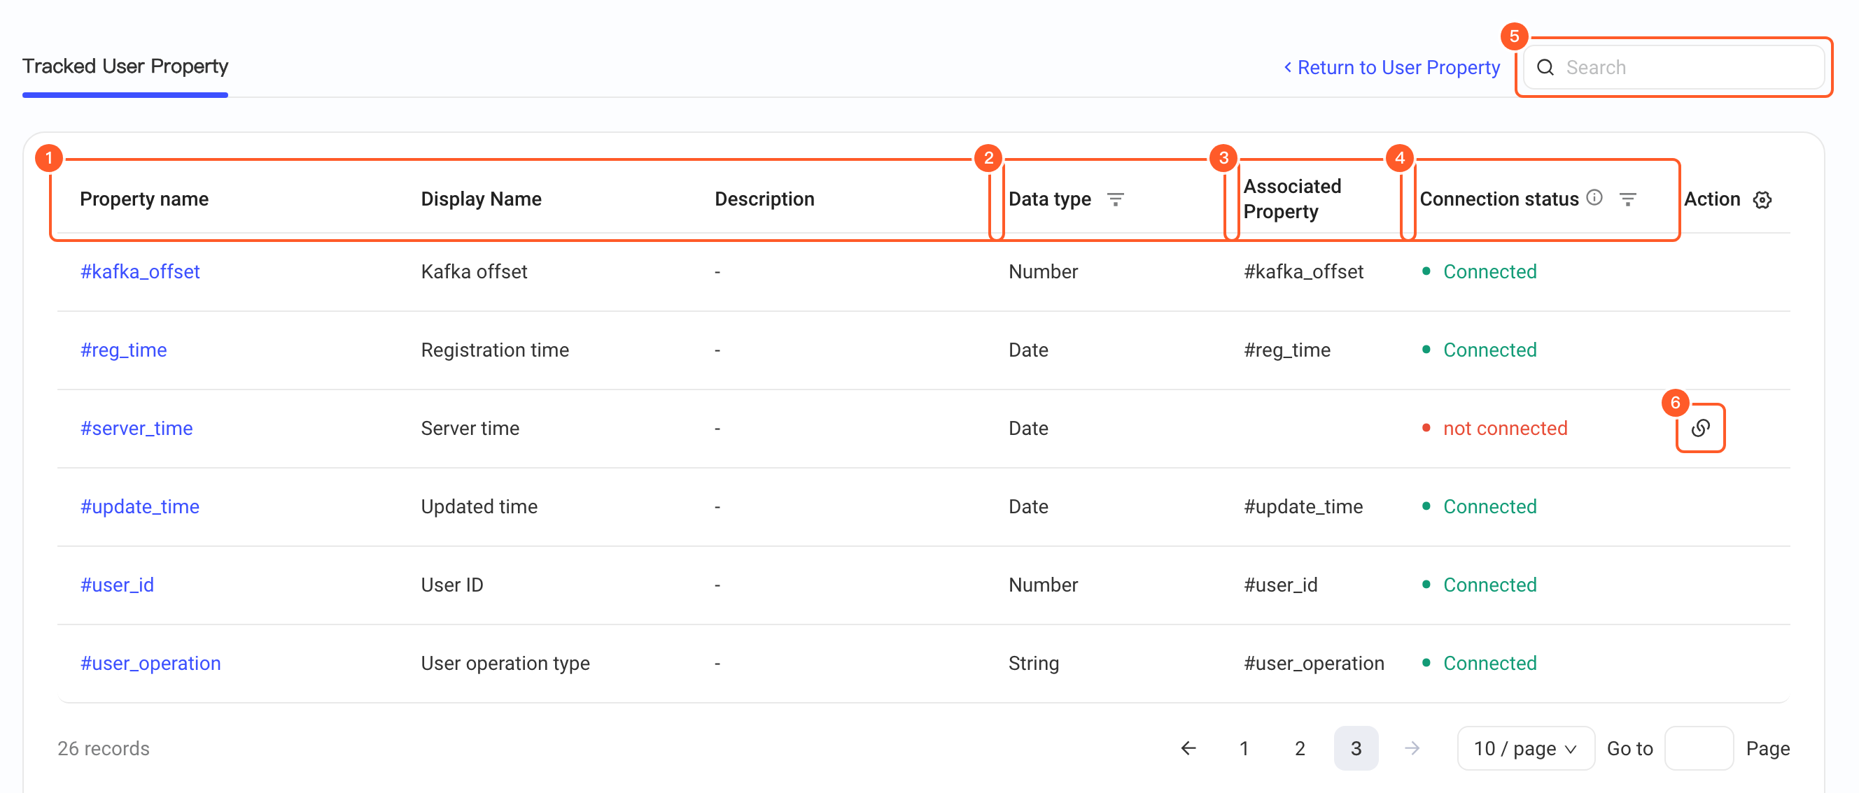Click the Go to page number field
The image size is (1859, 793).
point(1699,748)
